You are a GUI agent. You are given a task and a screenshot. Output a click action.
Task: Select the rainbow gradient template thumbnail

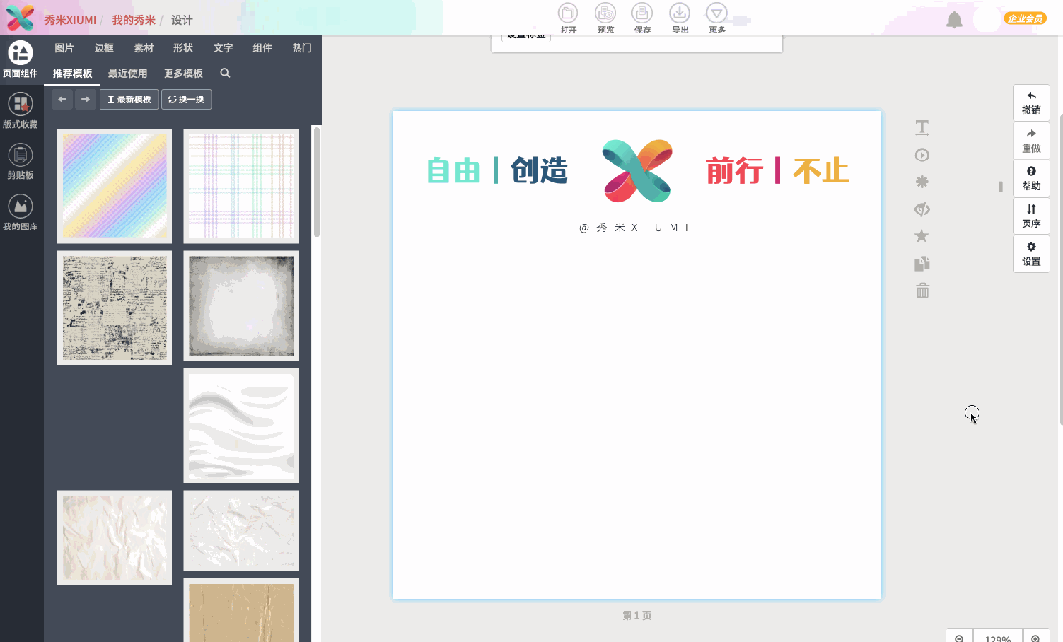(114, 186)
